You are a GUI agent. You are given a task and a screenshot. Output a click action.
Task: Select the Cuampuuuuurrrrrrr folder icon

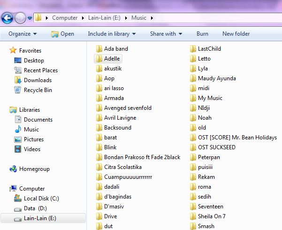pyautogui.click(x=99, y=177)
